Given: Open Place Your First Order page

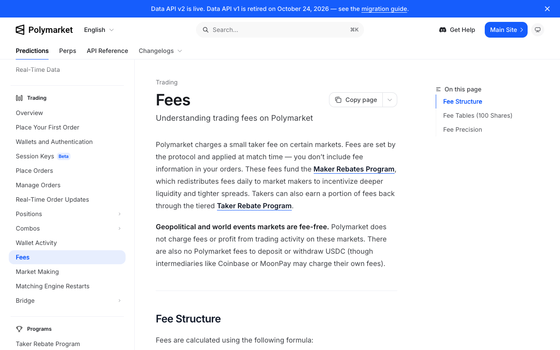Looking at the screenshot, I should (67, 127).
